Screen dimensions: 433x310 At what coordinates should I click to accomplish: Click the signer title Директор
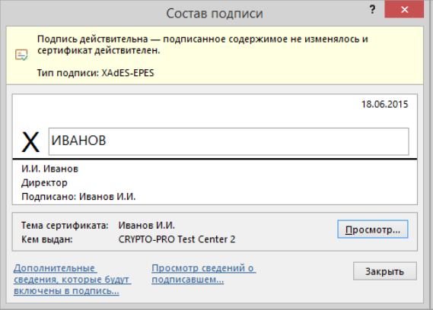pos(44,183)
